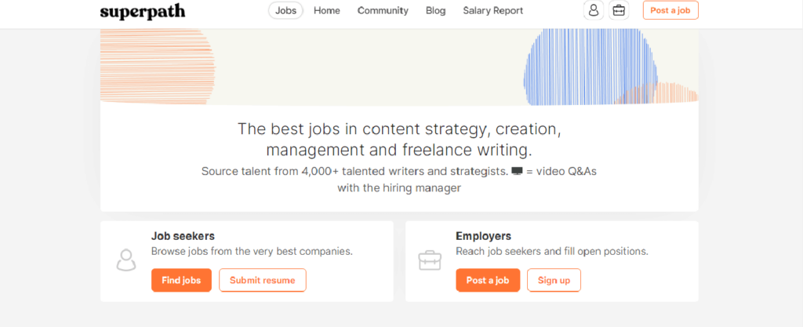Click the Employers heading
This screenshot has height=327, width=803.
click(483, 236)
